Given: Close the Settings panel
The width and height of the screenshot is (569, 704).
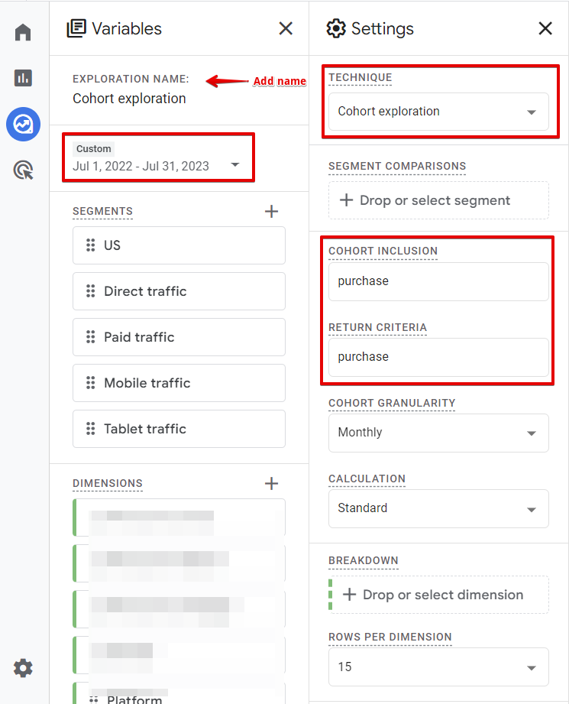Looking at the screenshot, I should [x=545, y=29].
